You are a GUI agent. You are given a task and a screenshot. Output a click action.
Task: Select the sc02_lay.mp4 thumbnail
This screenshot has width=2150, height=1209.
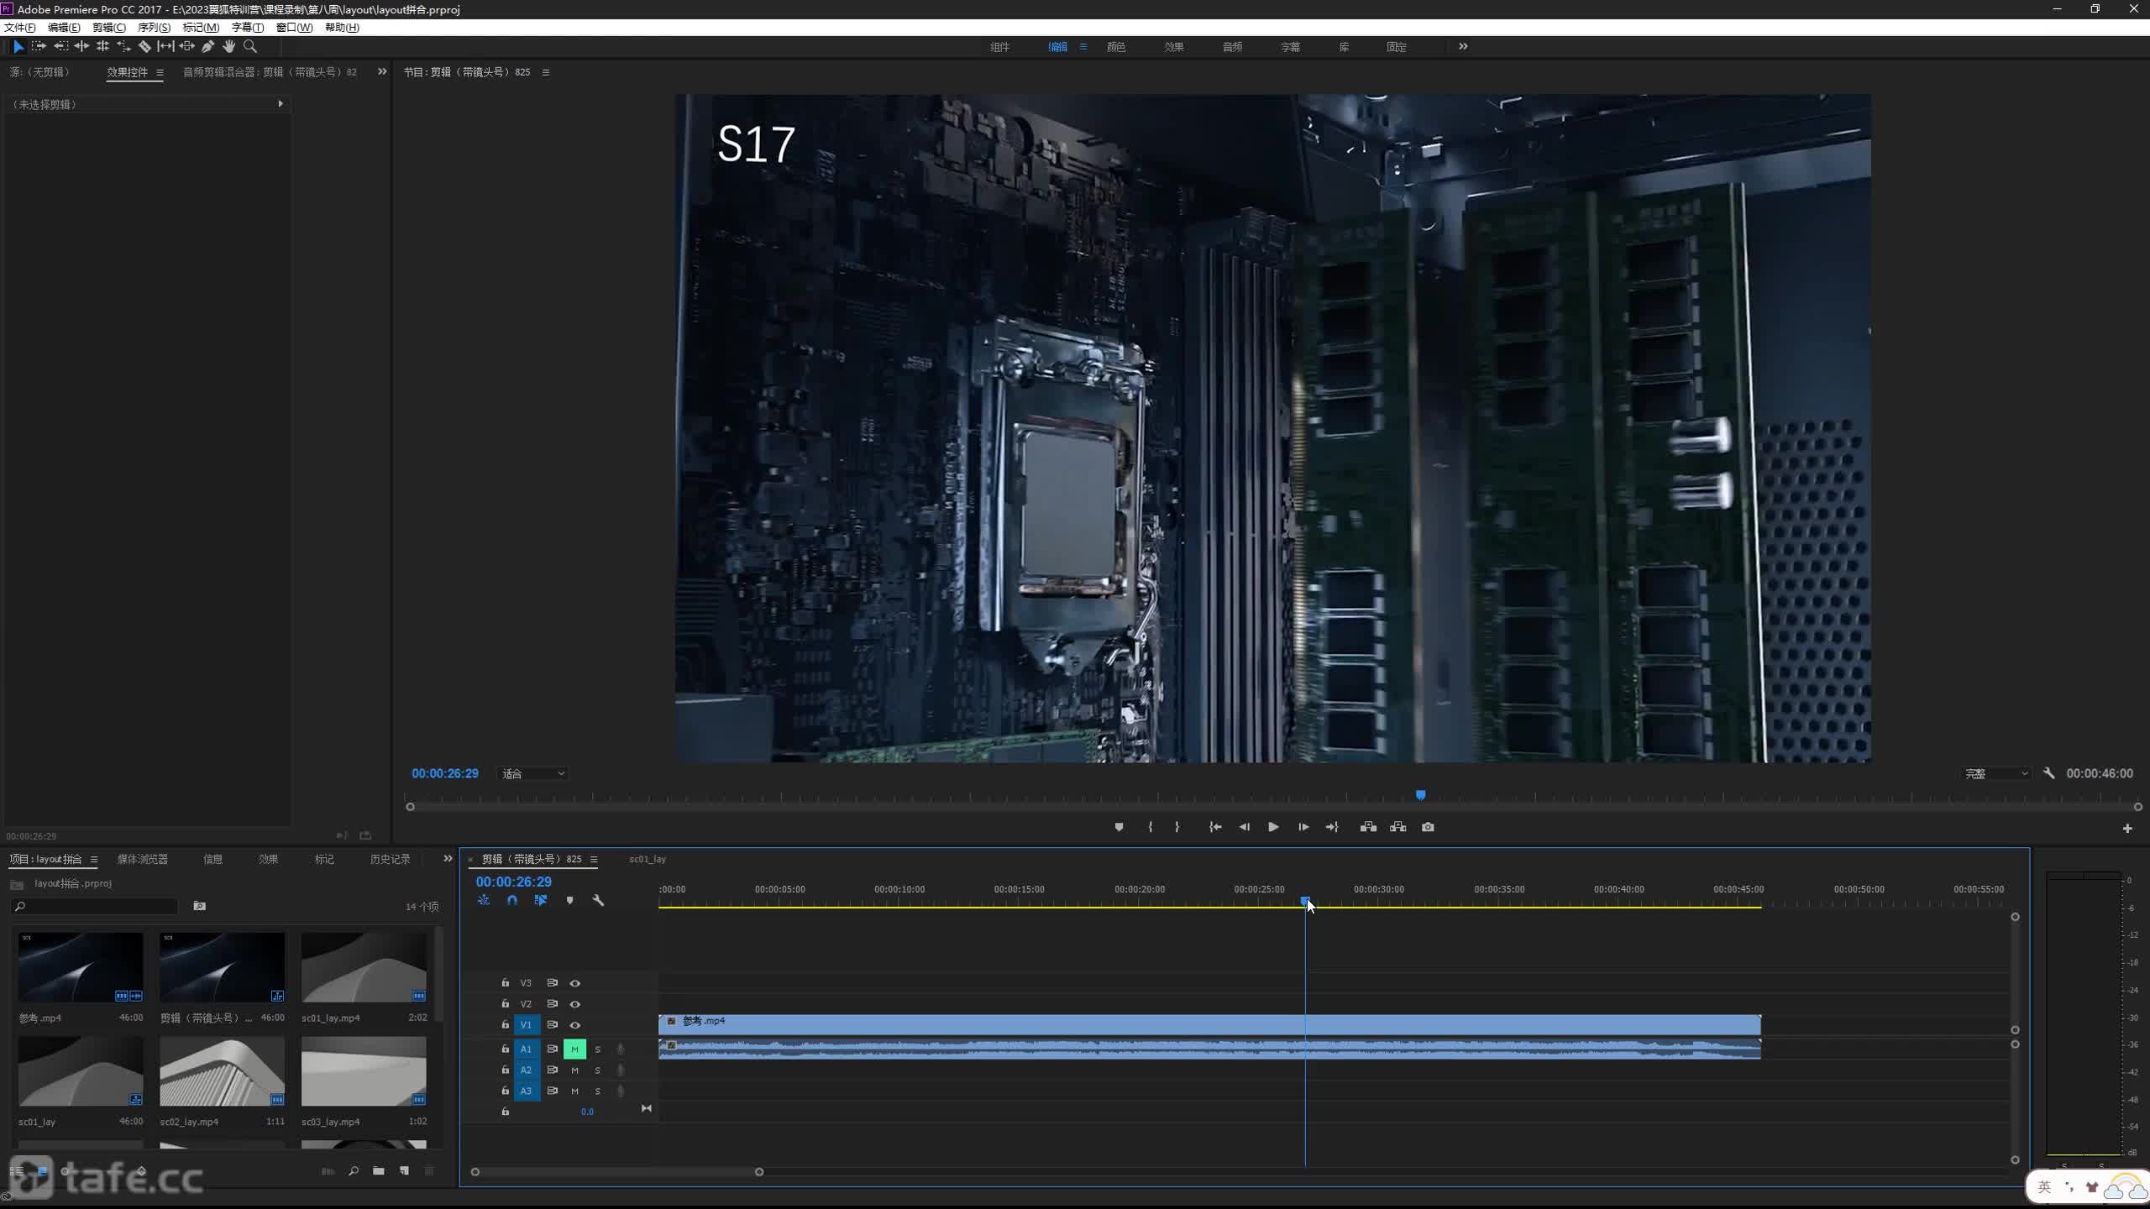click(x=223, y=1071)
